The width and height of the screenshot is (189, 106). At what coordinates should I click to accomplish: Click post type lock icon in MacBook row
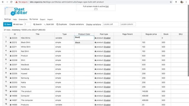coord(95,65)
